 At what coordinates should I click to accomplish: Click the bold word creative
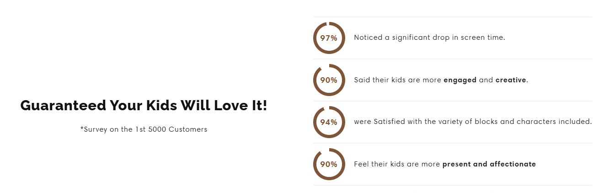[511, 80]
